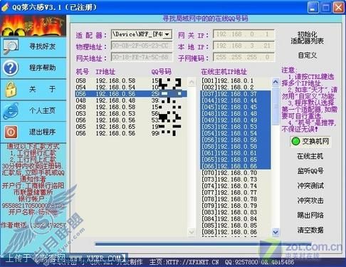
Task: Open 寻找好友 menu item
Action: point(33,46)
